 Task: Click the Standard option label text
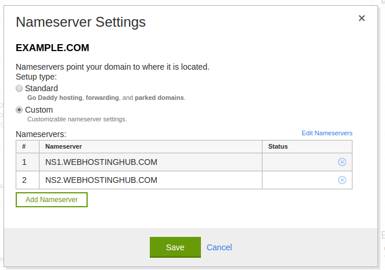41,88
